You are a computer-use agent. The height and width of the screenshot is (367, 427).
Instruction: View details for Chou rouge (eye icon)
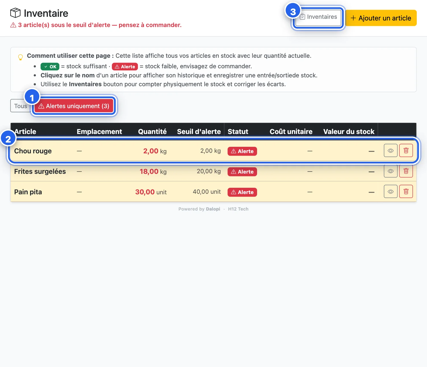click(391, 150)
